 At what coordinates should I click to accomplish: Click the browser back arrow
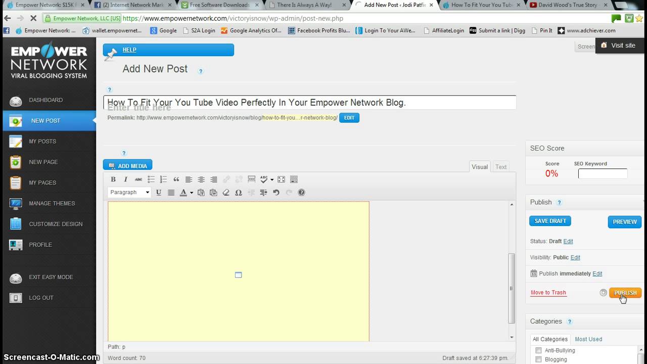8,18
